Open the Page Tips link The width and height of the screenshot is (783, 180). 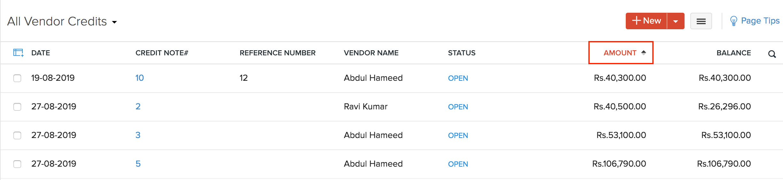pyautogui.click(x=760, y=21)
